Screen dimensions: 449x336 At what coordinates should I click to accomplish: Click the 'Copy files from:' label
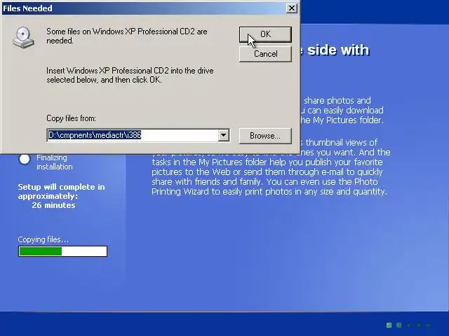tap(71, 118)
